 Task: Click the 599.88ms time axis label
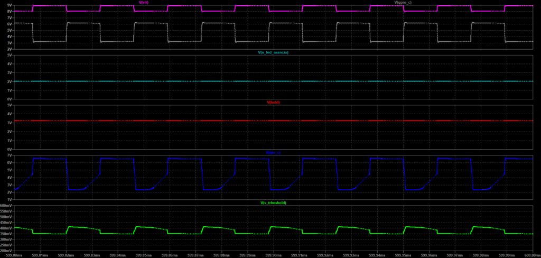click(x=221, y=255)
